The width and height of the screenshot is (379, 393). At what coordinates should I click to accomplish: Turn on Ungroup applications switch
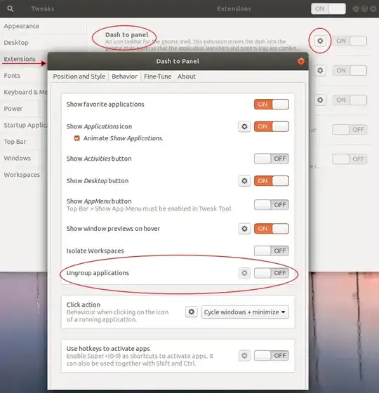(x=272, y=273)
